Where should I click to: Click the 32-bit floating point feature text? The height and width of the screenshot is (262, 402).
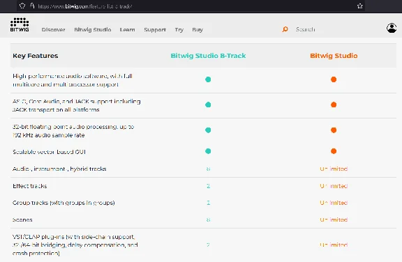click(x=73, y=131)
